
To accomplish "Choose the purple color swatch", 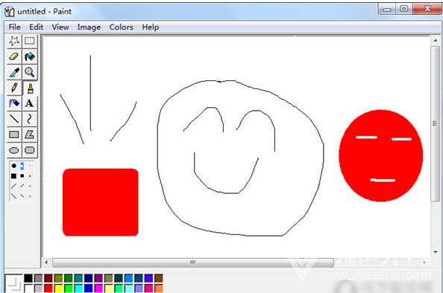I will 98,278.
